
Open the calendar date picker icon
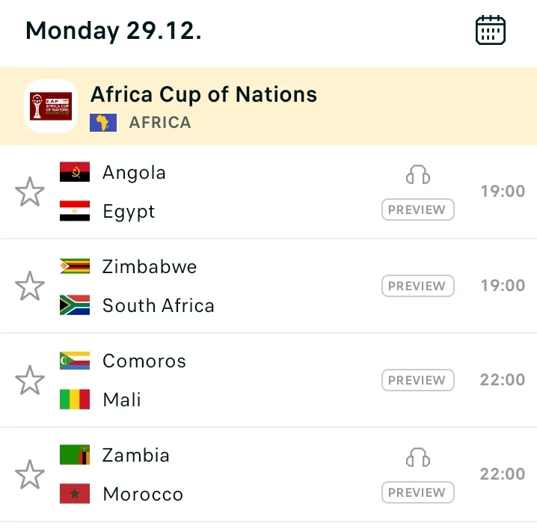(x=491, y=30)
